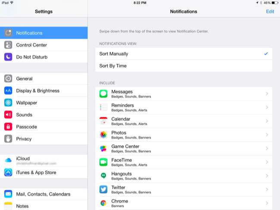280x210 pixels.
Task: Tap the Do Not Disturb moon icon
Action: 8,57
